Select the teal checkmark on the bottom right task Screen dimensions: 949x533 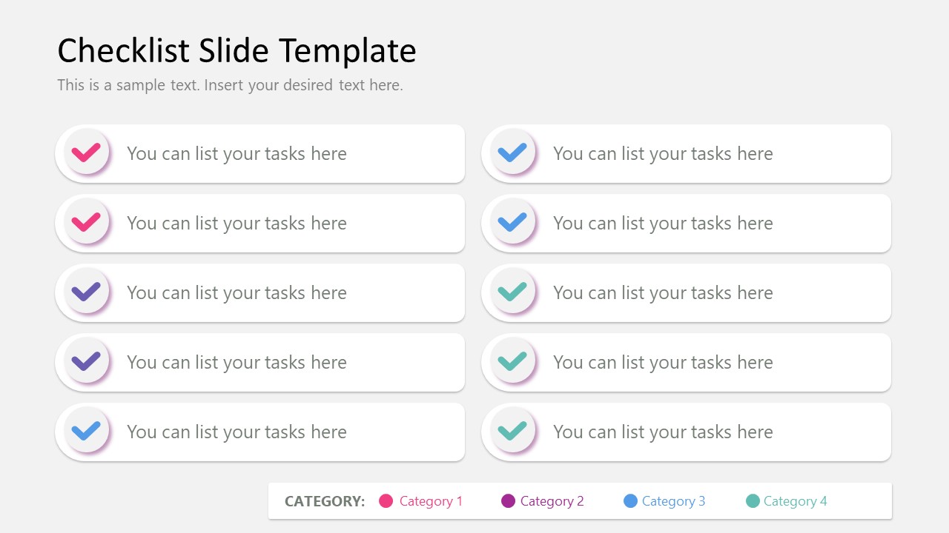512,432
